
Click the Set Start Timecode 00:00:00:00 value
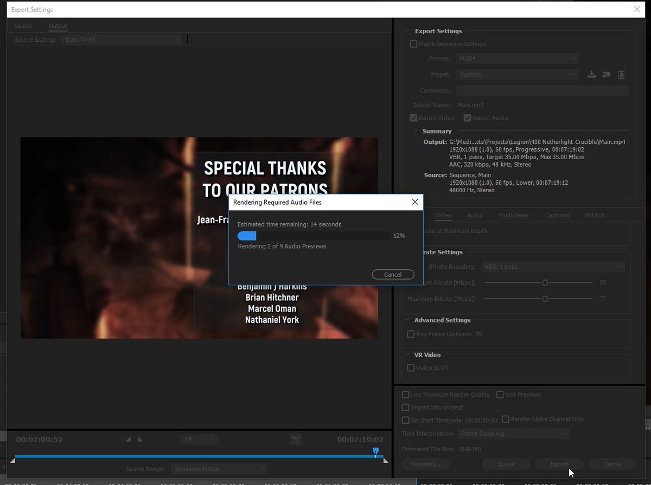[x=481, y=420]
